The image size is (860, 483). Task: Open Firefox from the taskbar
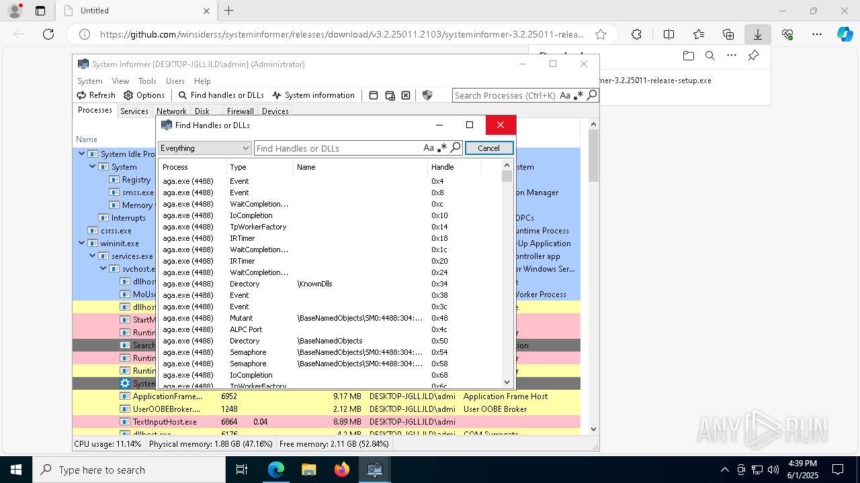[x=342, y=470]
